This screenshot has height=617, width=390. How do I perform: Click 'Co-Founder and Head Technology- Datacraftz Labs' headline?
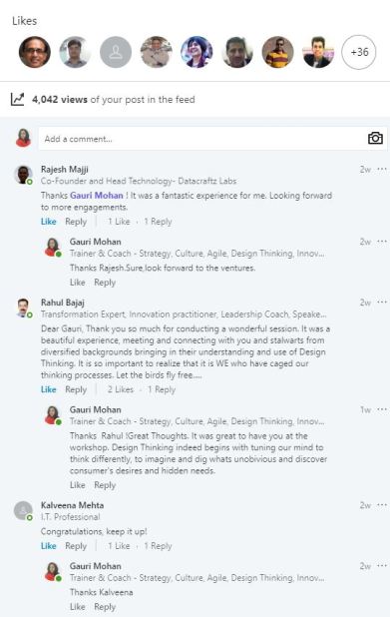click(x=139, y=181)
